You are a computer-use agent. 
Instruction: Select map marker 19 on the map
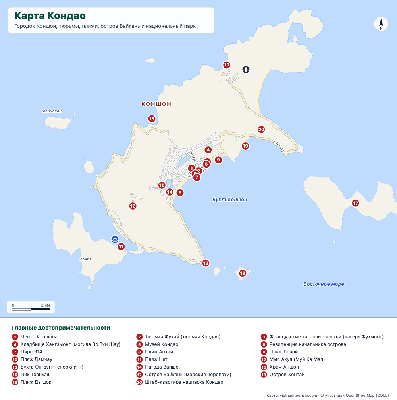click(x=245, y=146)
